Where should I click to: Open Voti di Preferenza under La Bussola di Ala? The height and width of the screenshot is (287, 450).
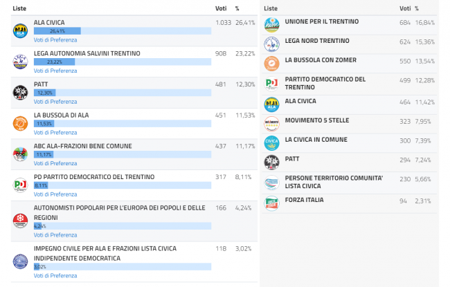[x=55, y=132]
